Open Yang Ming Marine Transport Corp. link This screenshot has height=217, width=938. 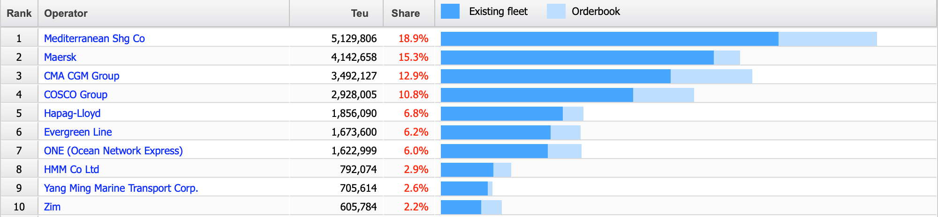tap(121, 188)
